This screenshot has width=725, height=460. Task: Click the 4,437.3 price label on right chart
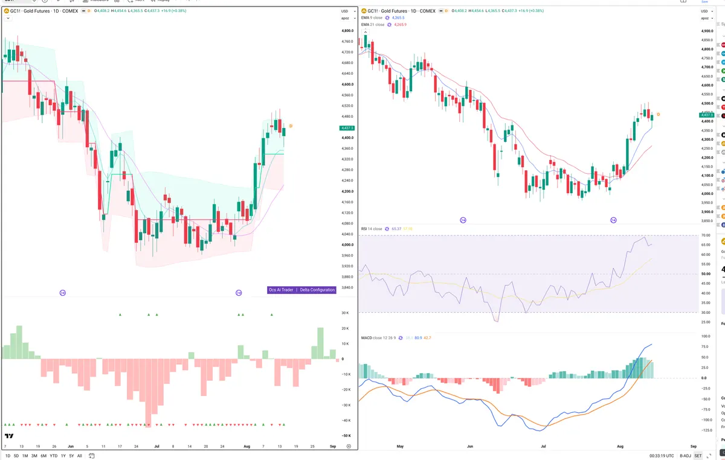point(706,115)
